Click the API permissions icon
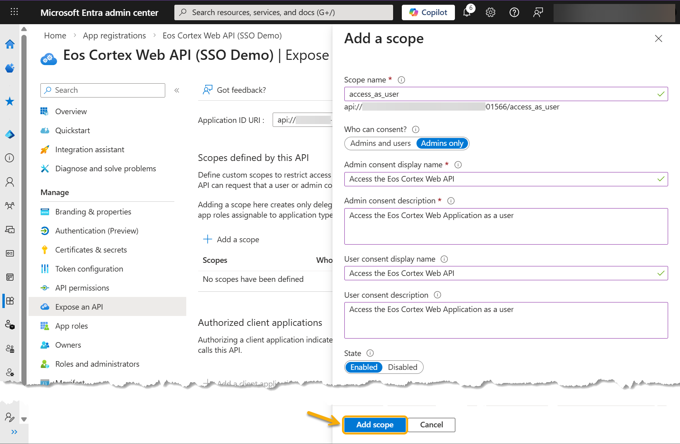This screenshot has height=444, width=680. point(45,288)
